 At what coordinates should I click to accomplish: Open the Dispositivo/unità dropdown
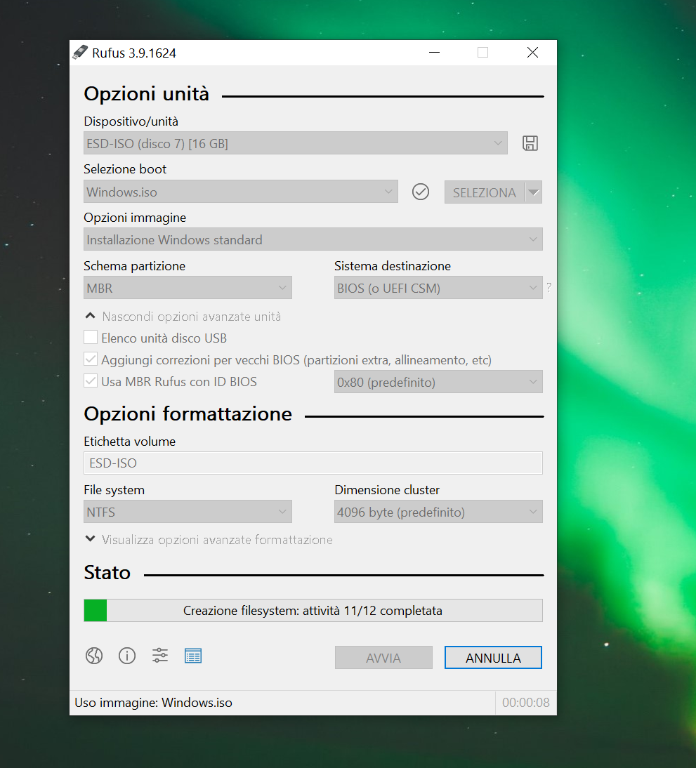point(295,143)
